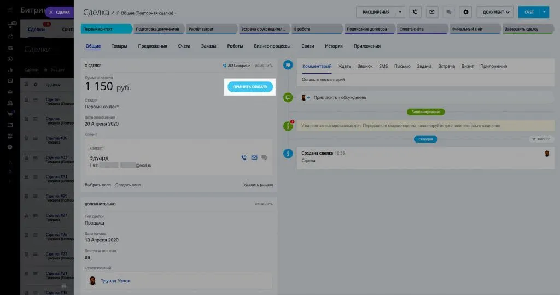This screenshot has height=295, width=560.
Task: Switch to the Товары tab
Action: click(x=119, y=46)
